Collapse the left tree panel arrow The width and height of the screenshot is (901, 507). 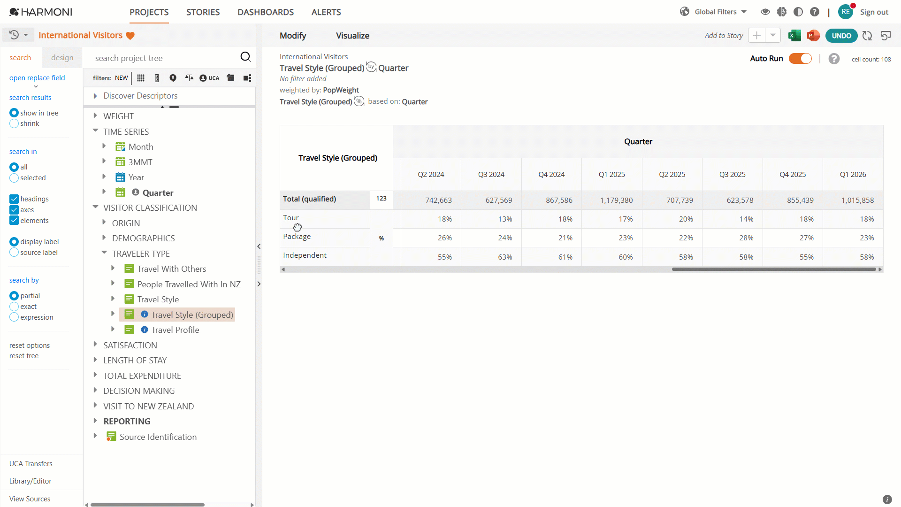point(259,246)
